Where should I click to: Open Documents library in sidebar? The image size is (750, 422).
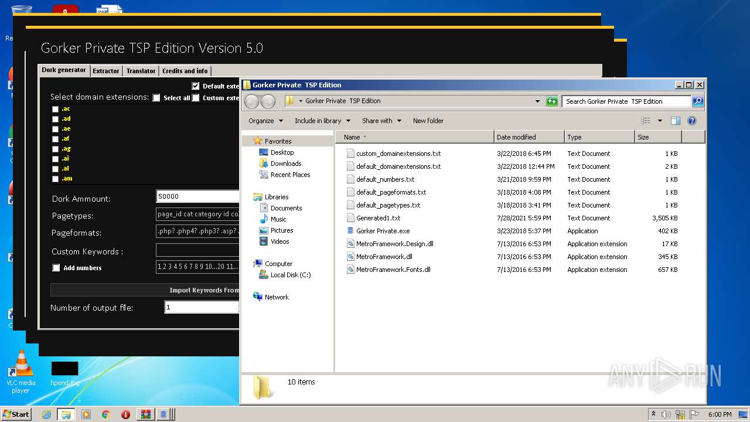[x=286, y=208]
